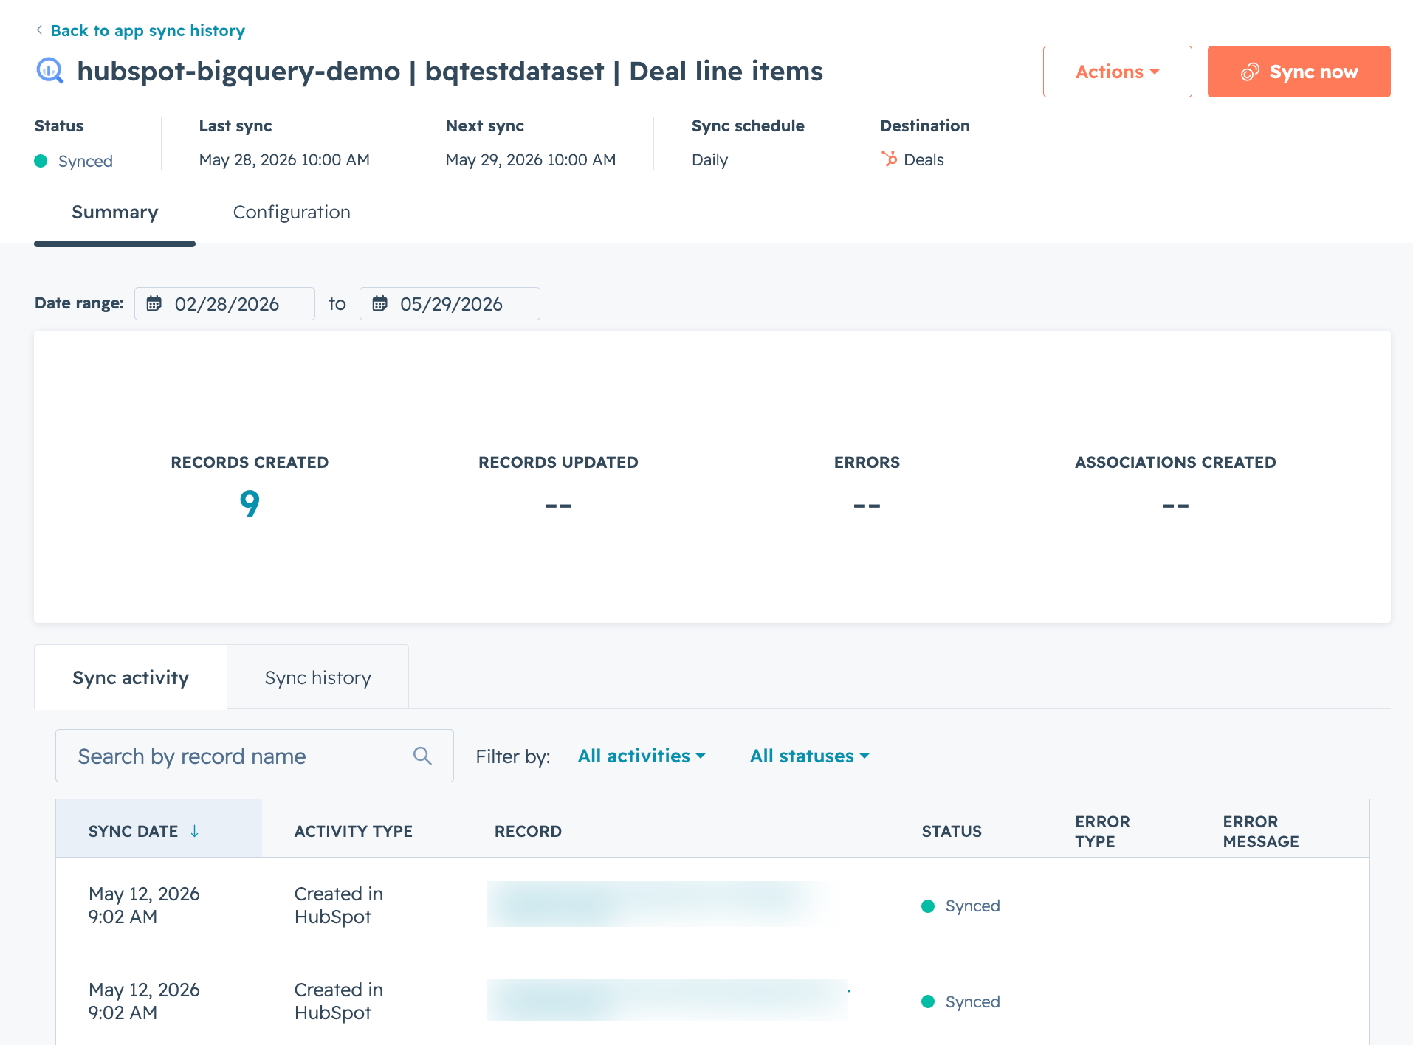
Task: Sort by the Sync Date column header
Action: 159,828
